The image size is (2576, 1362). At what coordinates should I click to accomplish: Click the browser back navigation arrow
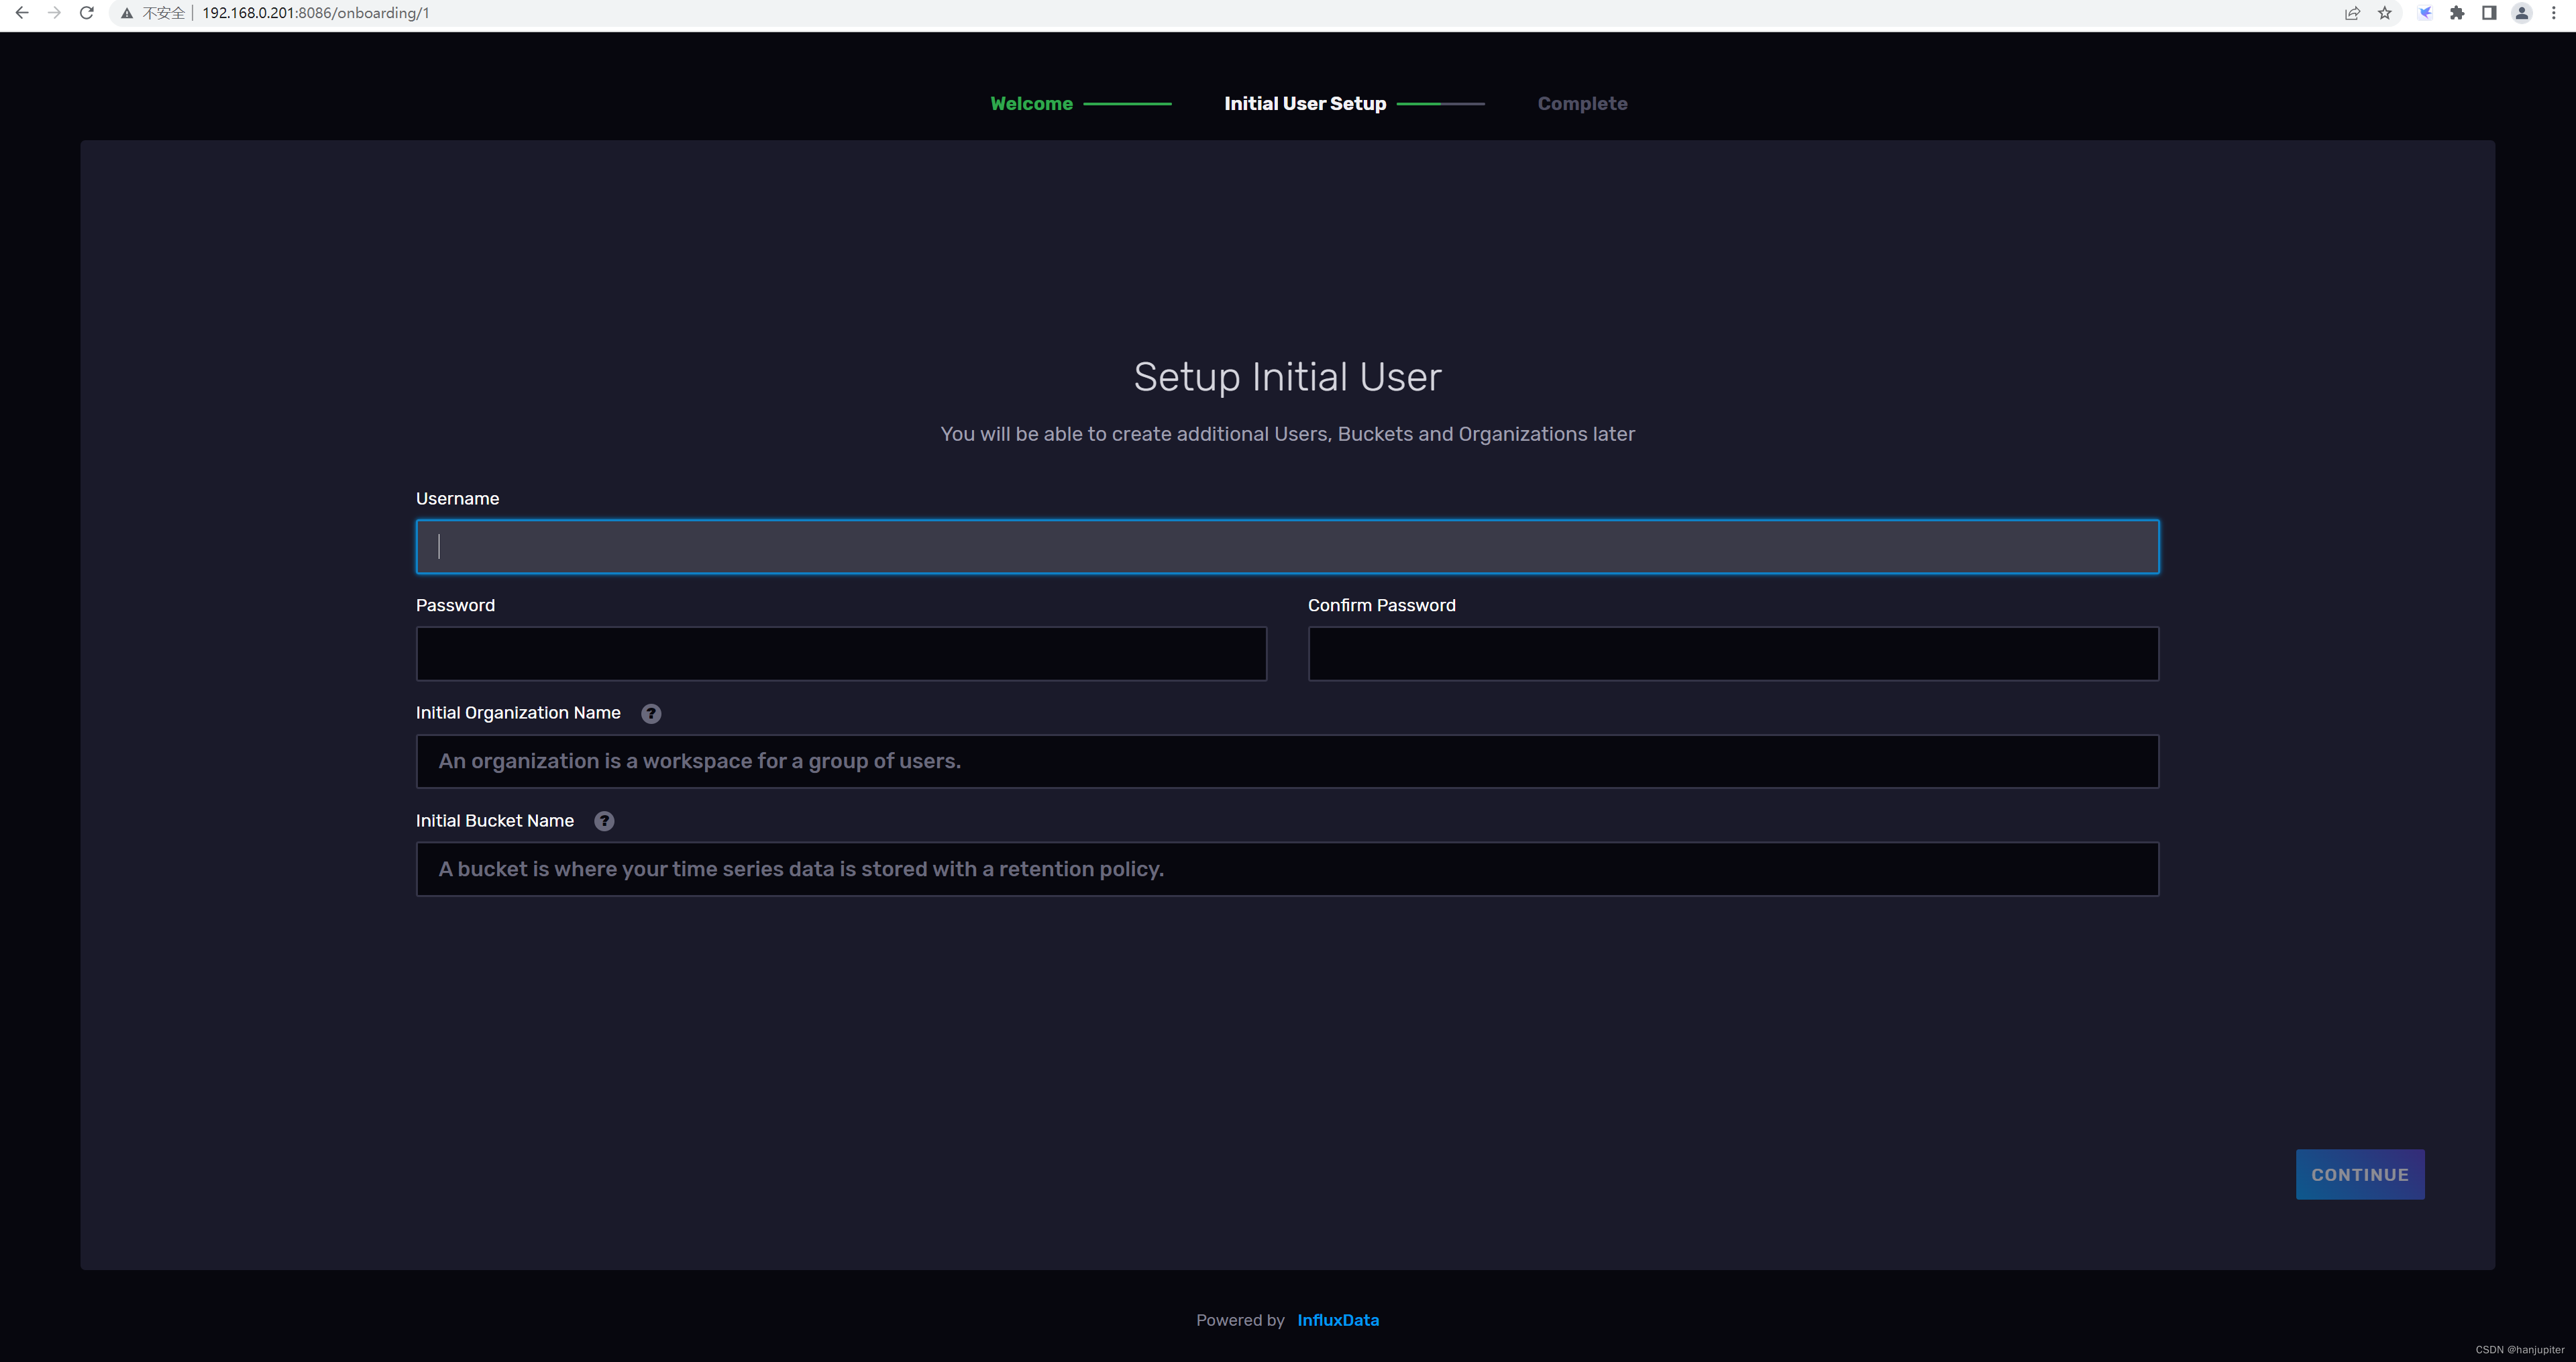(21, 13)
